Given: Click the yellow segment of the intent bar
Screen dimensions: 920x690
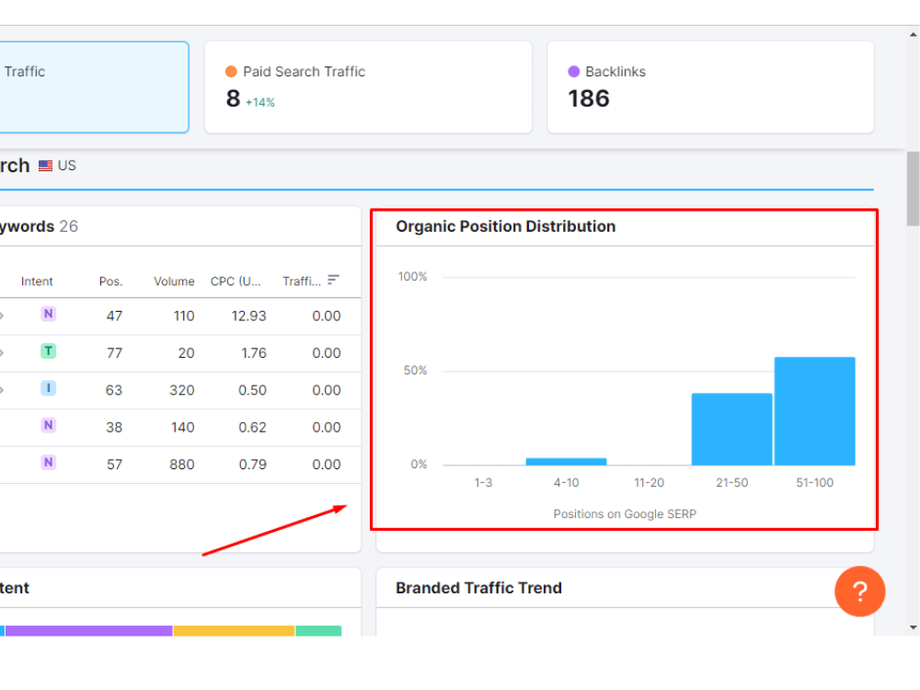Looking at the screenshot, I should [234, 631].
